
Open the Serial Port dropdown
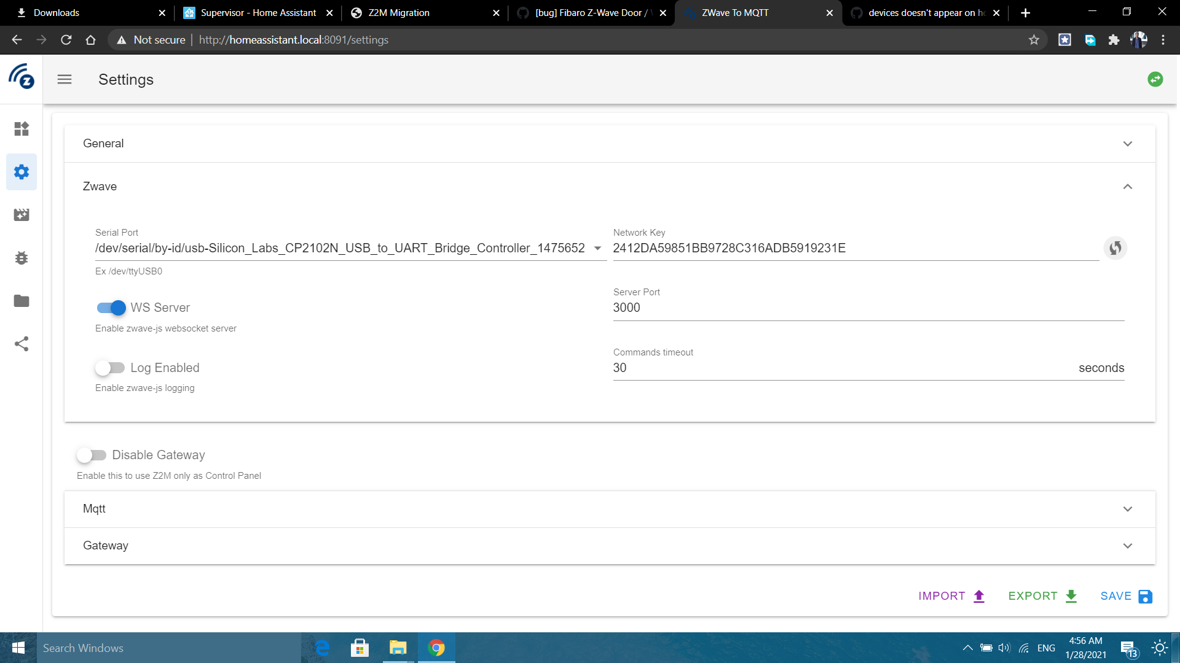[x=597, y=248]
